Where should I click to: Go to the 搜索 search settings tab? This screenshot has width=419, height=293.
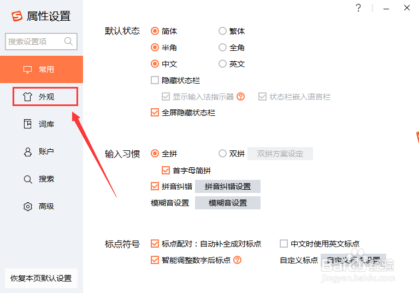[45, 179]
